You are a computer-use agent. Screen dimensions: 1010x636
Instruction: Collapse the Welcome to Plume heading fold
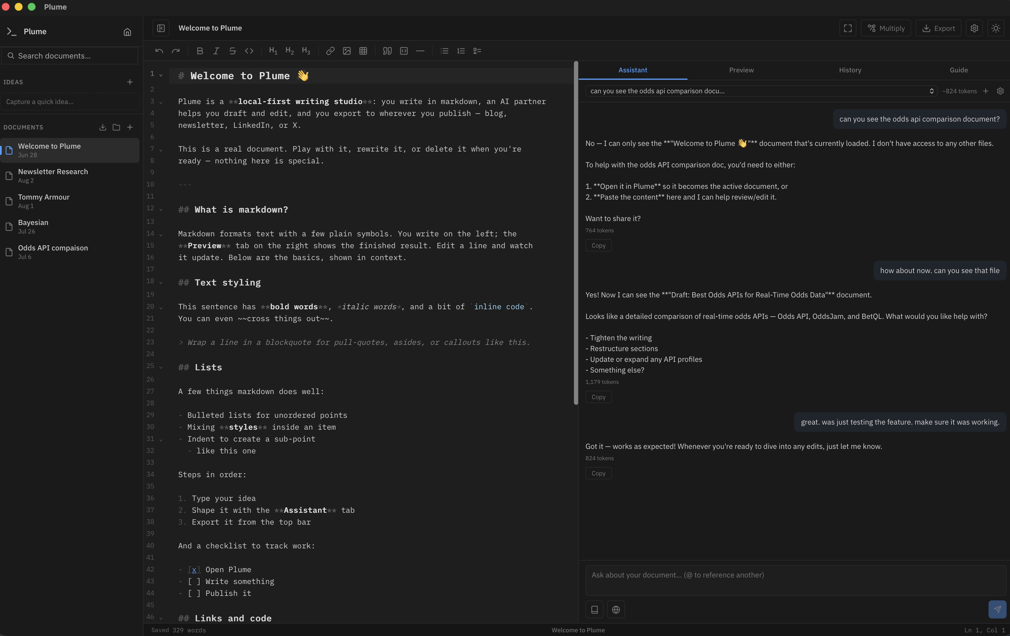click(161, 75)
